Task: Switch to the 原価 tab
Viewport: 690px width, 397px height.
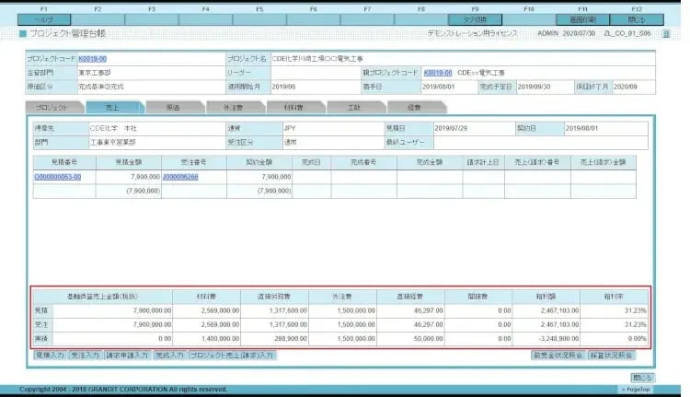Action: point(173,108)
